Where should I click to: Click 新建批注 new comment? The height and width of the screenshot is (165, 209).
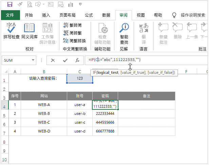click(x=164, y=34)
